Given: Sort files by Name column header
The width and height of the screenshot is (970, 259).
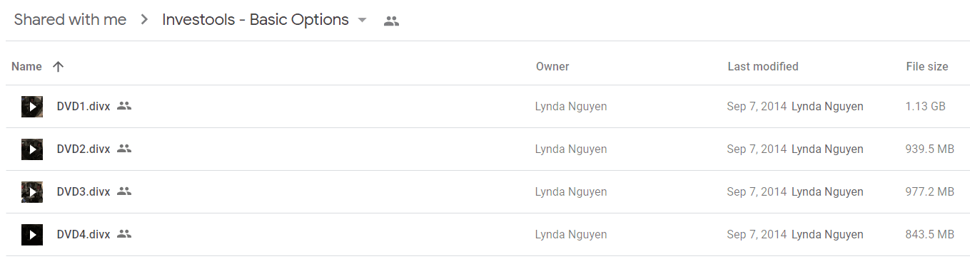Looking at the screenshot, I should click(x=27, y=66).
